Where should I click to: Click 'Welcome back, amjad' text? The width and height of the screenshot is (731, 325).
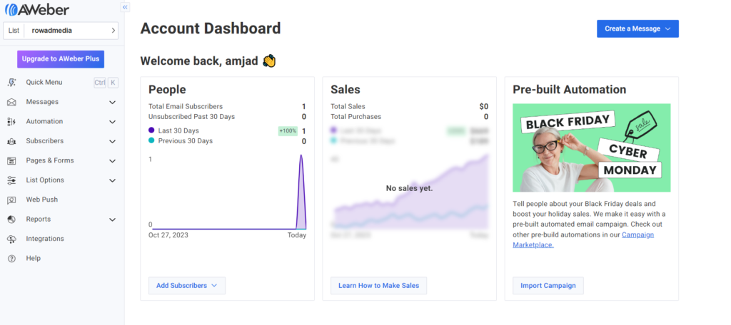(199, 61)
